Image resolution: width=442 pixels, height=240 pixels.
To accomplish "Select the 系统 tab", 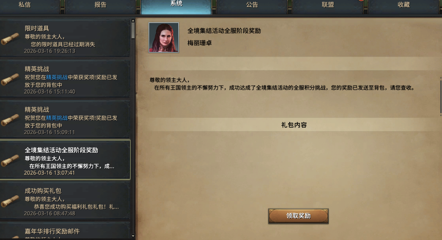I will tap(176, 6).
